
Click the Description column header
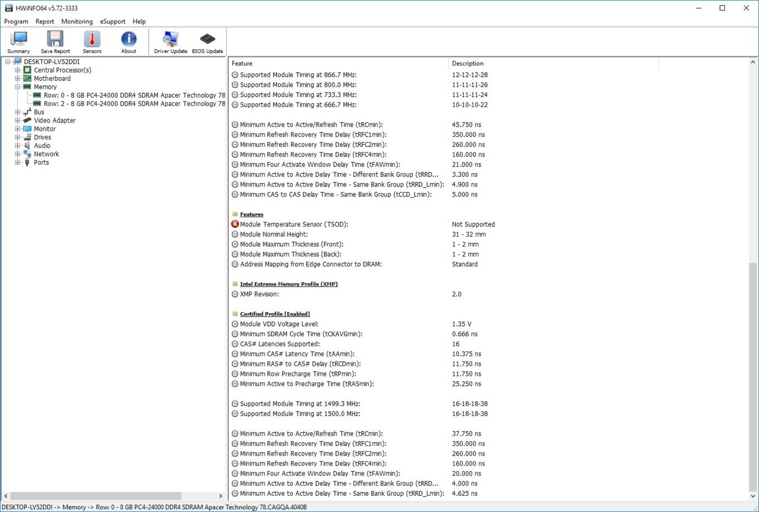[554, 63]
